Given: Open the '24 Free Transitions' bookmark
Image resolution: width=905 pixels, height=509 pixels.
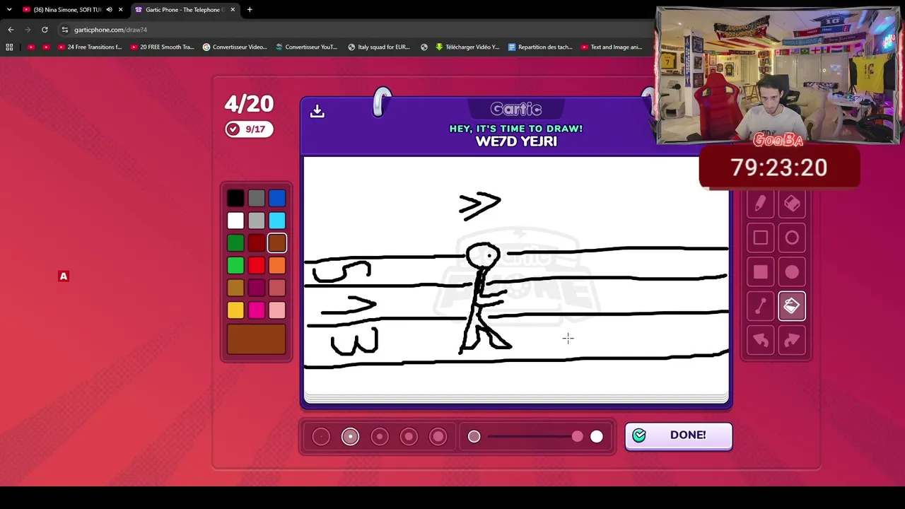Looking at the screenshot, I should (x=90, y=47).
